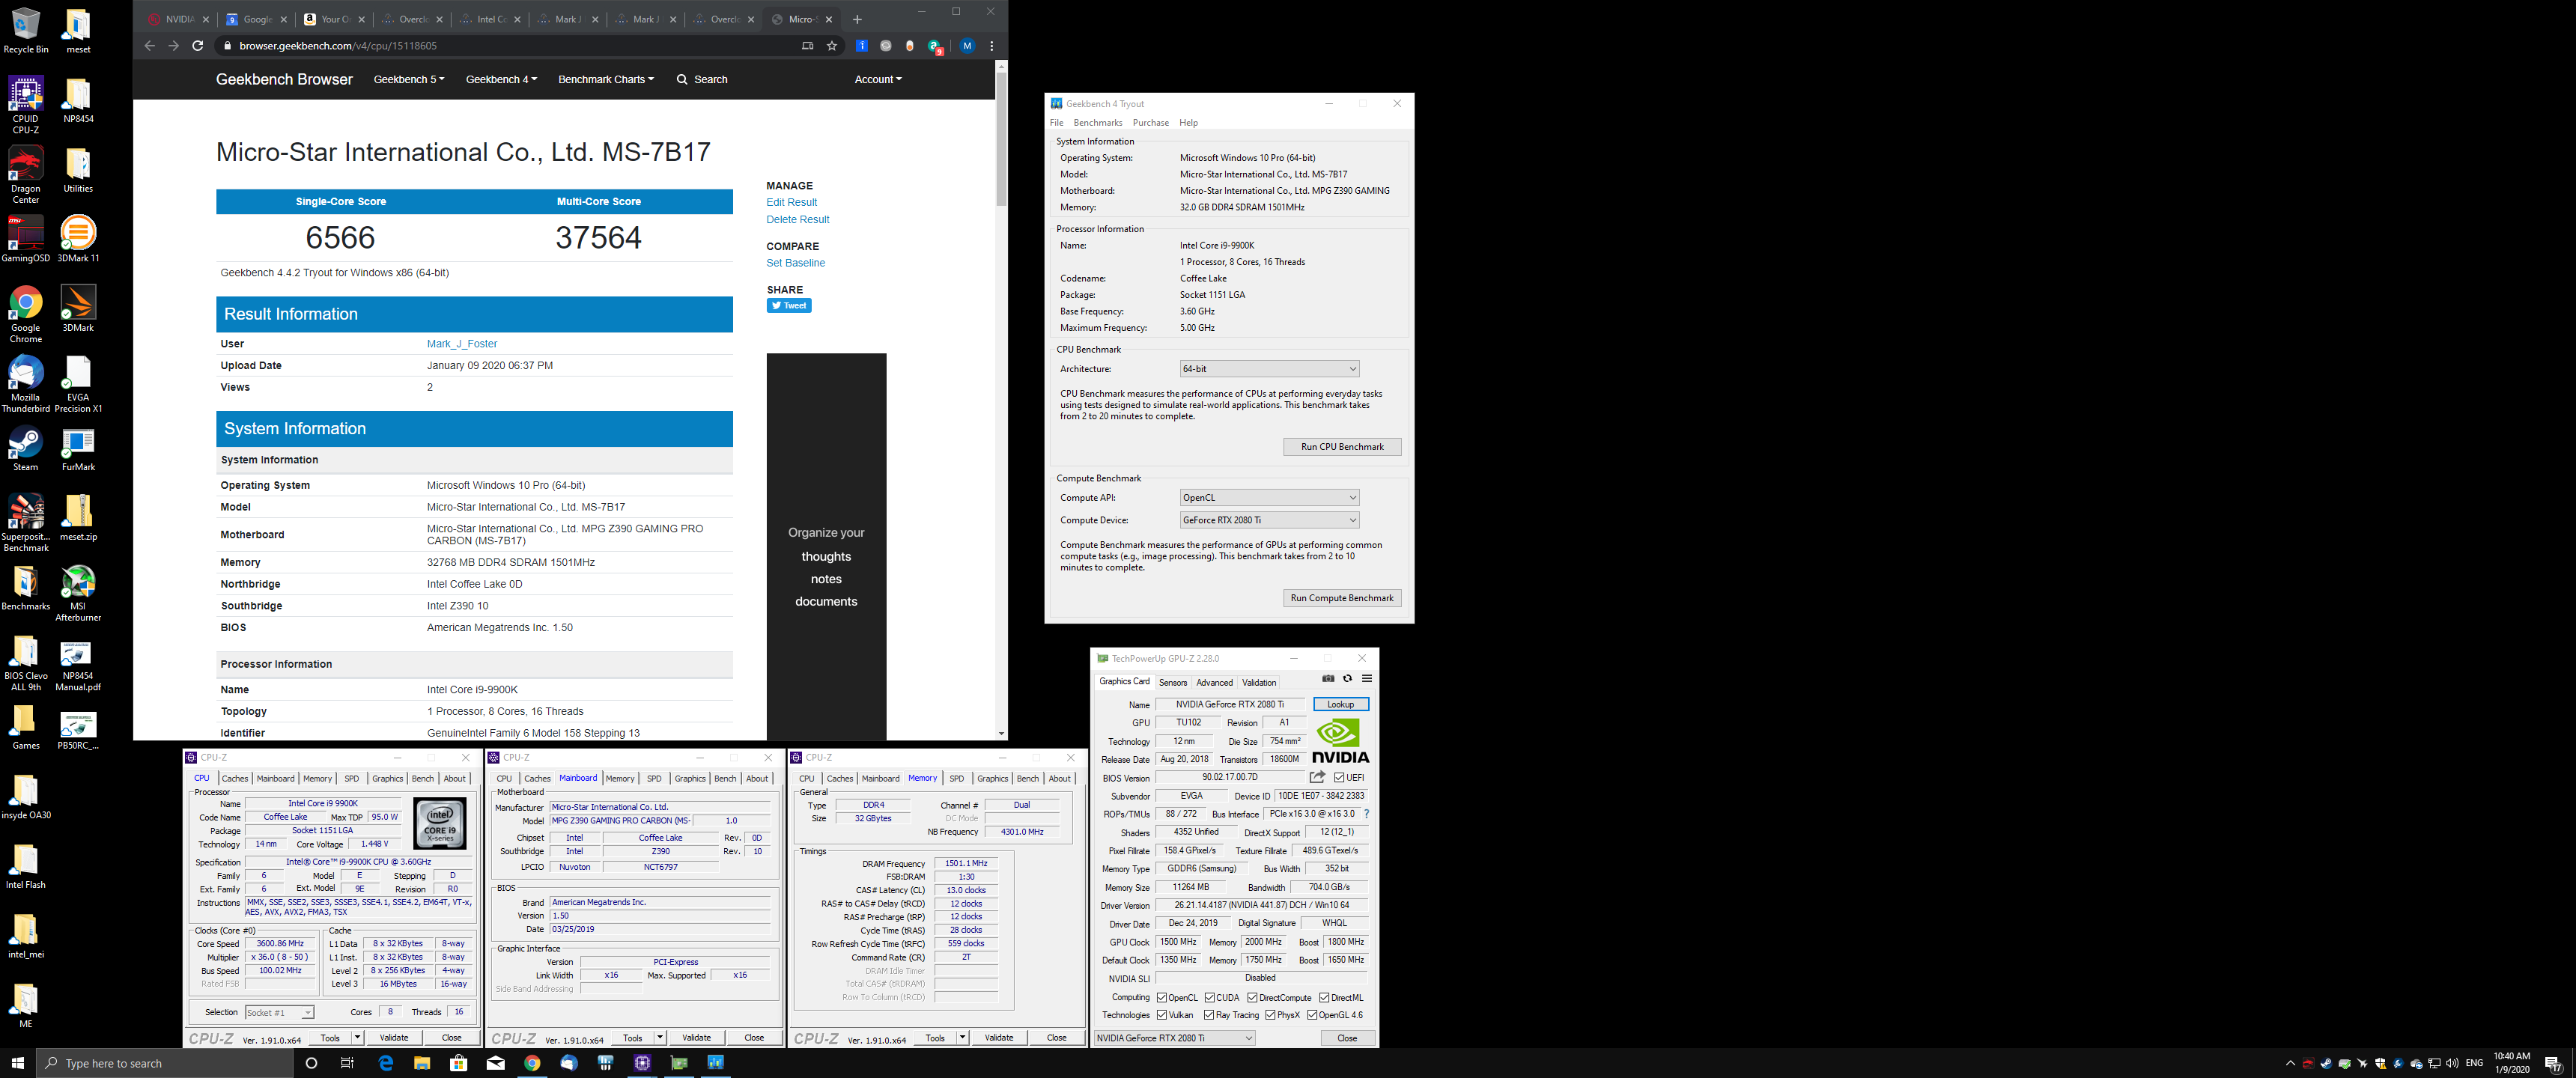Launch MSI Afterburner from the desktop

78,593
